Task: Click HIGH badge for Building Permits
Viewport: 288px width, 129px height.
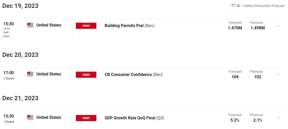Action: (86, 26)
